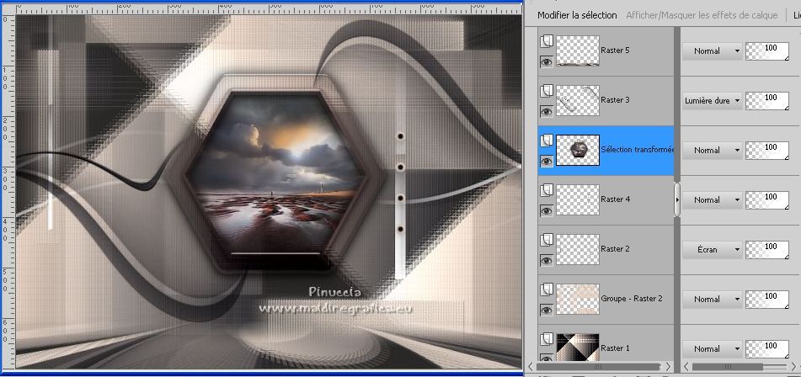The image size is (801, 377).
Task: Hide the Raster 5 layer with its eye icon
Action: tap(547, 61)
